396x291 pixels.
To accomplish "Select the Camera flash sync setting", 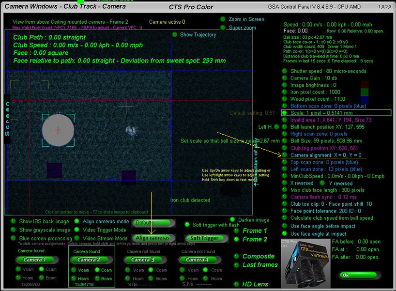I will (284, 197).
